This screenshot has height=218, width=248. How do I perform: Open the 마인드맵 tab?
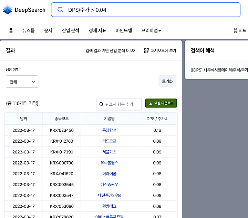(x=124, y=30)
